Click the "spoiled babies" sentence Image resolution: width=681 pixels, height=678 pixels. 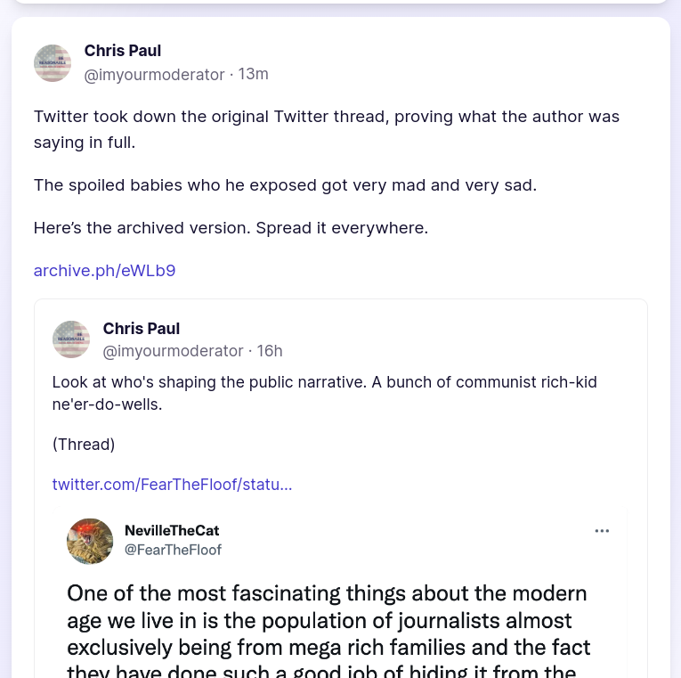click(x=285, y=184)
